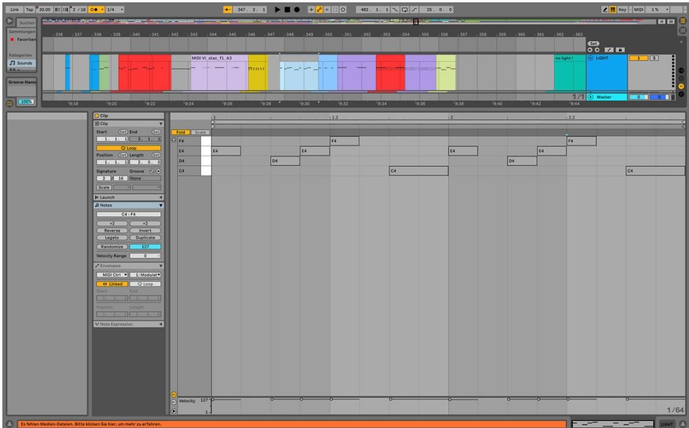Commit grooves with the Groove arrow icon
Viewport: 689px width, 428px height.
pos(158,171)
